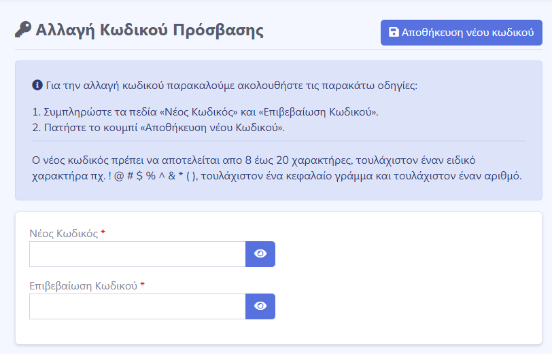Click the key icon beside the heading
552x354 pixels.
pos(22,31)
